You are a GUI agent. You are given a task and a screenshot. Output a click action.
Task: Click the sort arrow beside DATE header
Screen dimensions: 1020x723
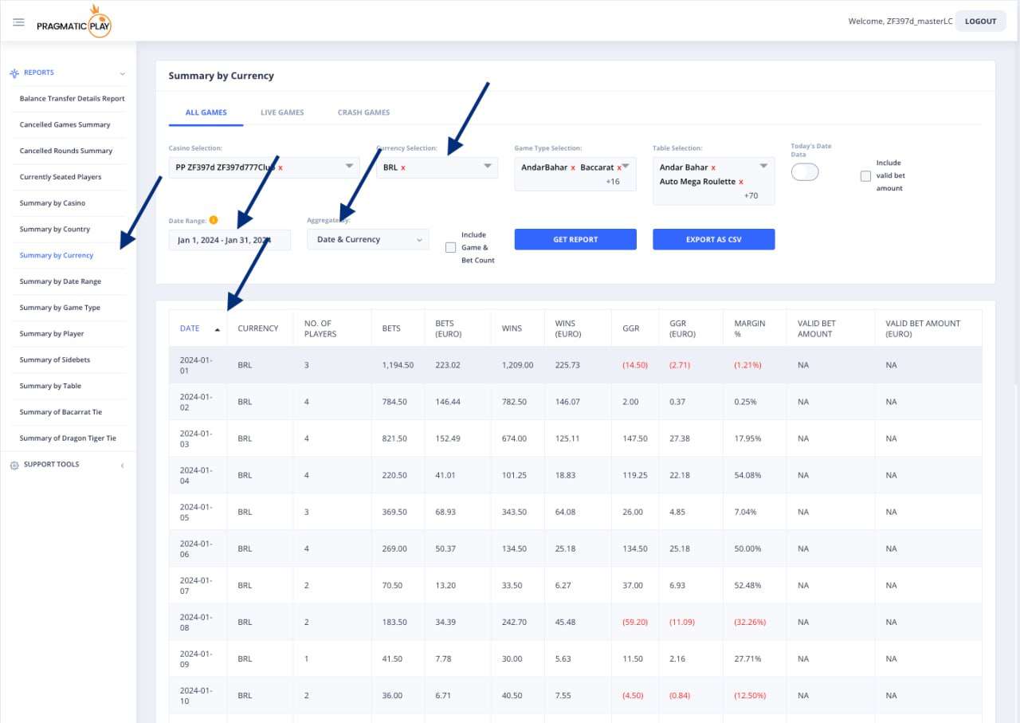(x=218, y=328)
